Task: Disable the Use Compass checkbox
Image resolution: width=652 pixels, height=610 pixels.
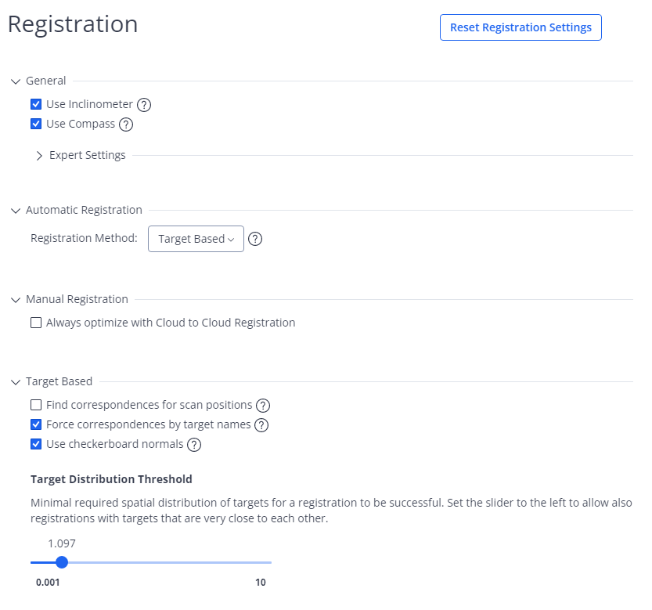Action: (36, 124)
